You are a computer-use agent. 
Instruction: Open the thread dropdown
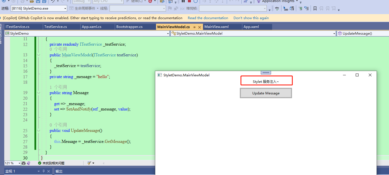164,8
